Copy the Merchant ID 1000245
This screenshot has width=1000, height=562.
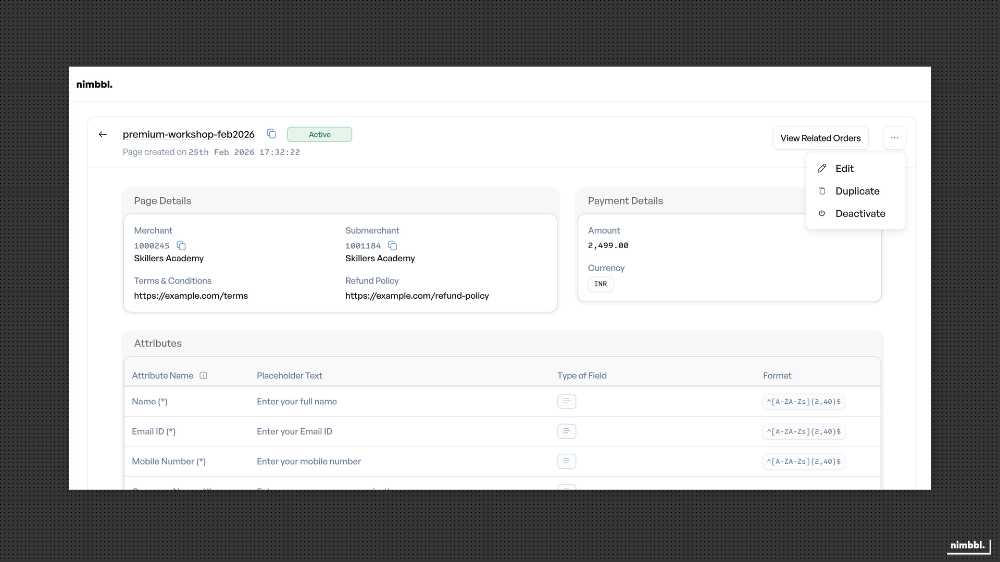tap(181, 245)
